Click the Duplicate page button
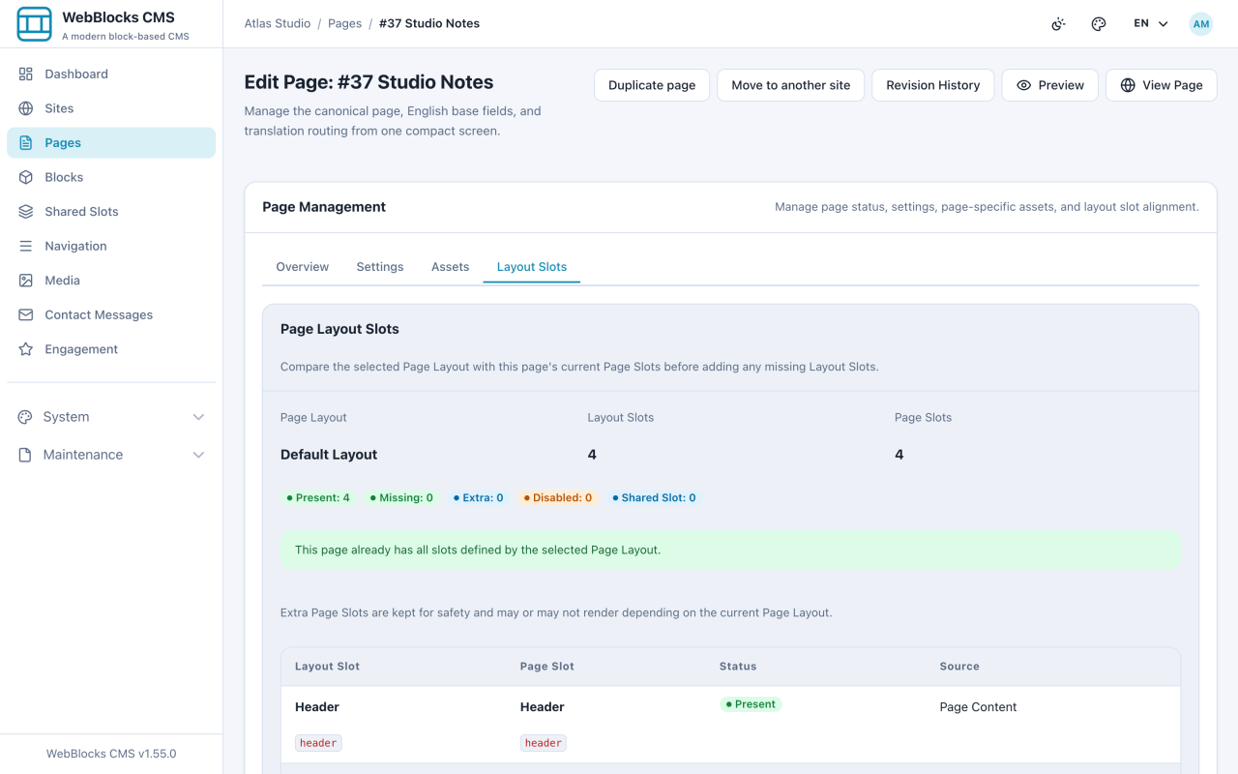Image resolution: width=1238 pixels, height=774 pixels. pos(652,85)
